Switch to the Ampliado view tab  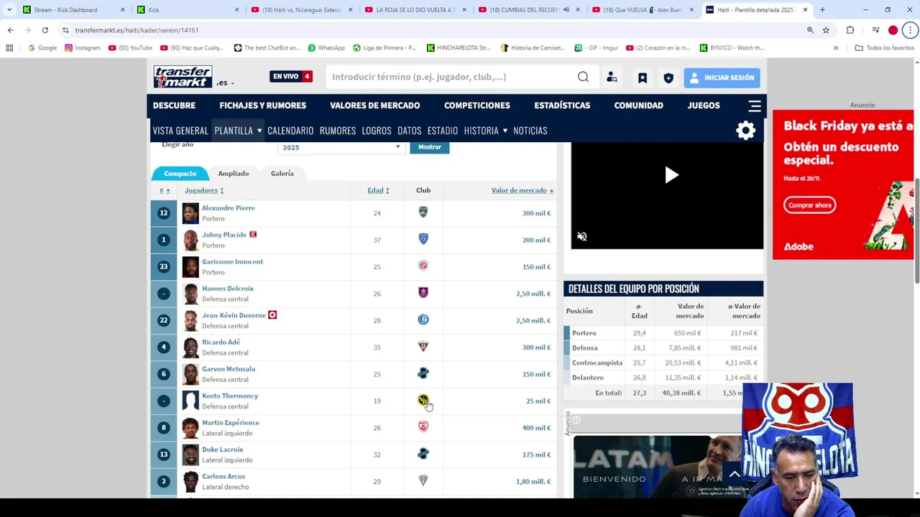point(234,173)
